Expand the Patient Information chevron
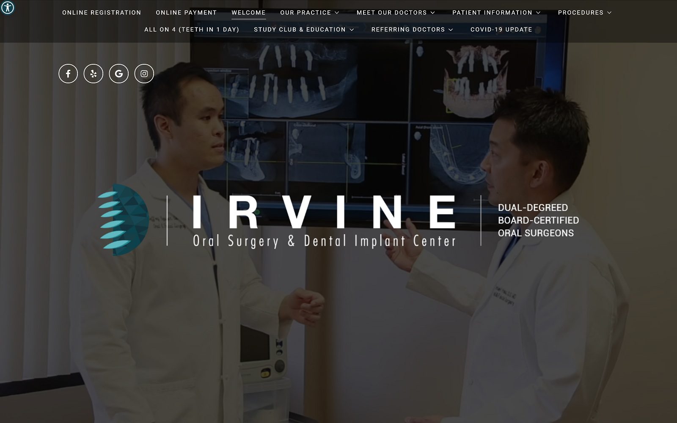Screen dimensions: 677x423 tap(538, 13)
